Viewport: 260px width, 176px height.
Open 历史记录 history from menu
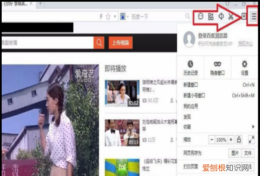pyautogui.click(x=191, y=68)
